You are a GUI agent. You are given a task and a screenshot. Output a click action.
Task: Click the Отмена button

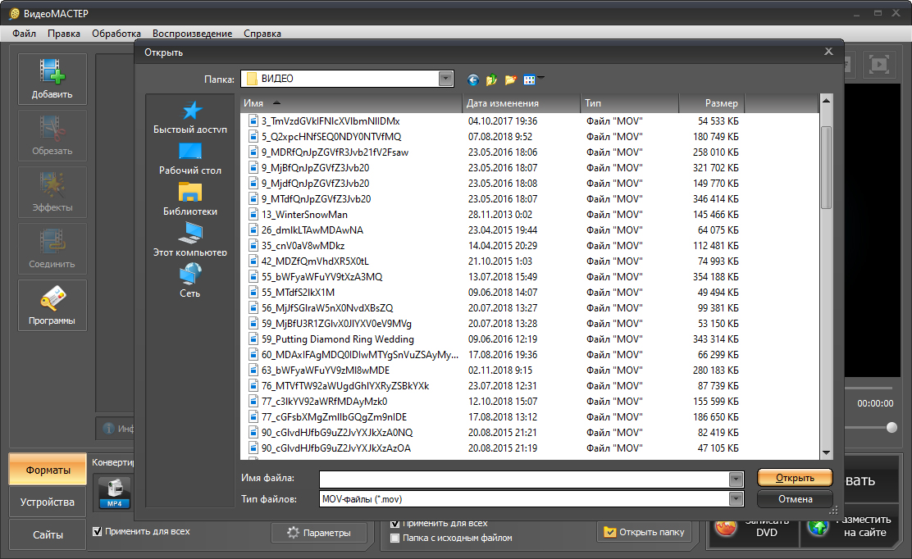click(x=794, y=498)
